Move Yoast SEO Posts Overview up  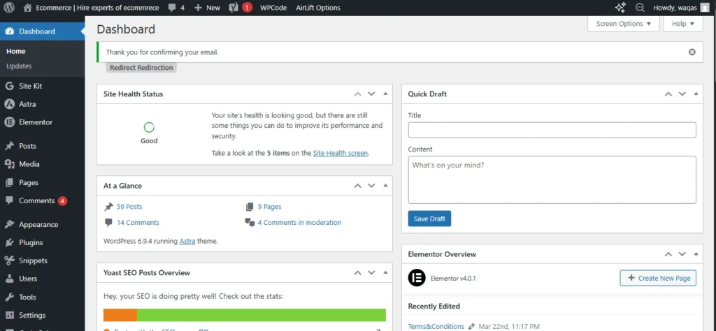click(357, 272)
